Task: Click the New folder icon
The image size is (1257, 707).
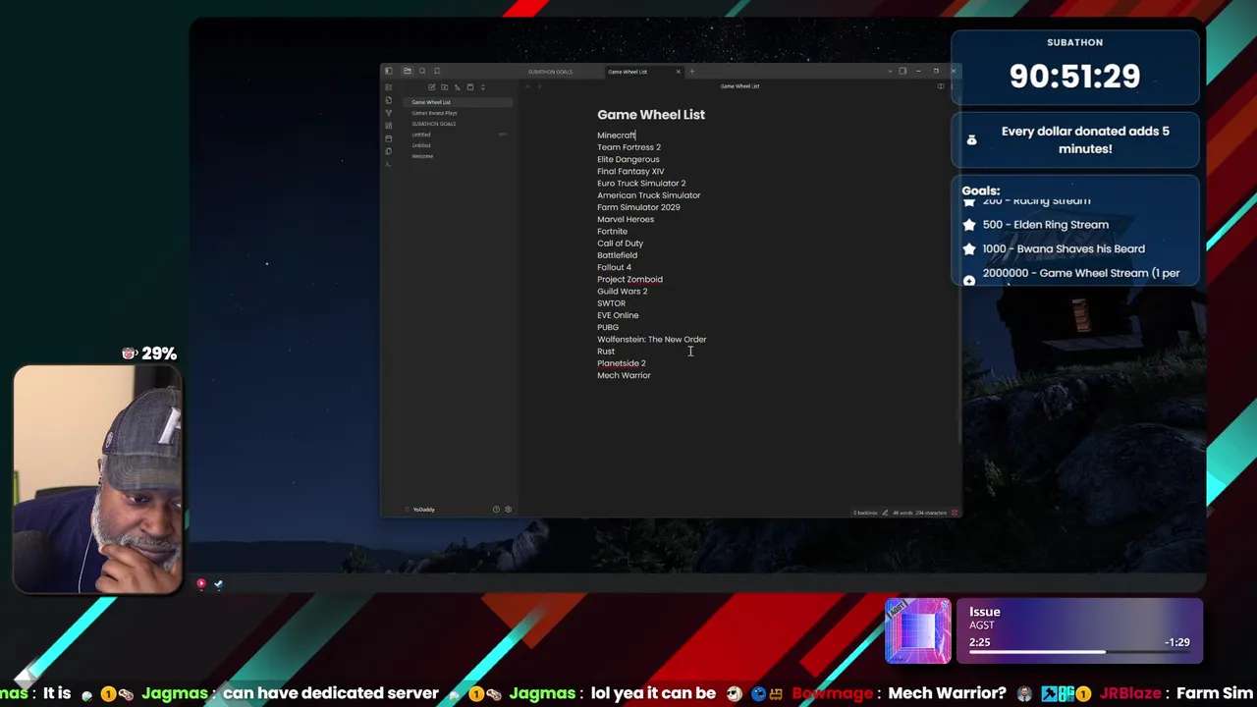Action: [444, 87]
